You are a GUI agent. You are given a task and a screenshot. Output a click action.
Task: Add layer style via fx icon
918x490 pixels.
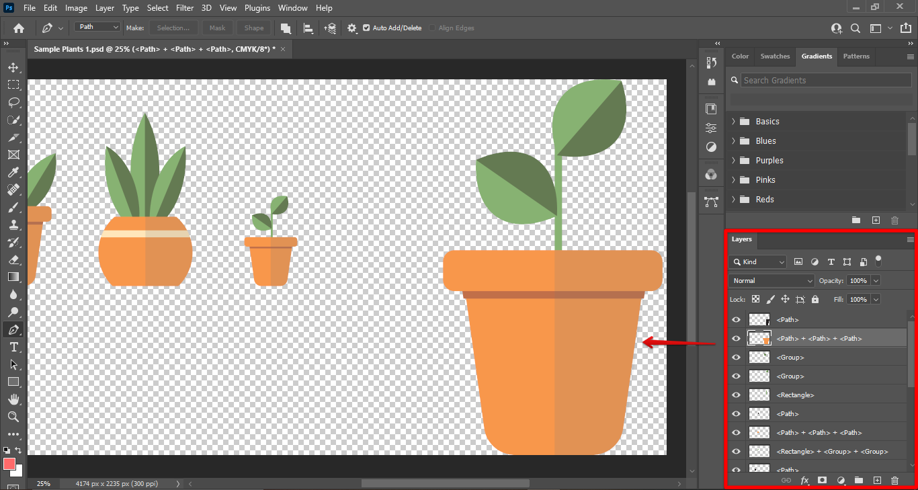pyautogui.click(x=804, y=481)
